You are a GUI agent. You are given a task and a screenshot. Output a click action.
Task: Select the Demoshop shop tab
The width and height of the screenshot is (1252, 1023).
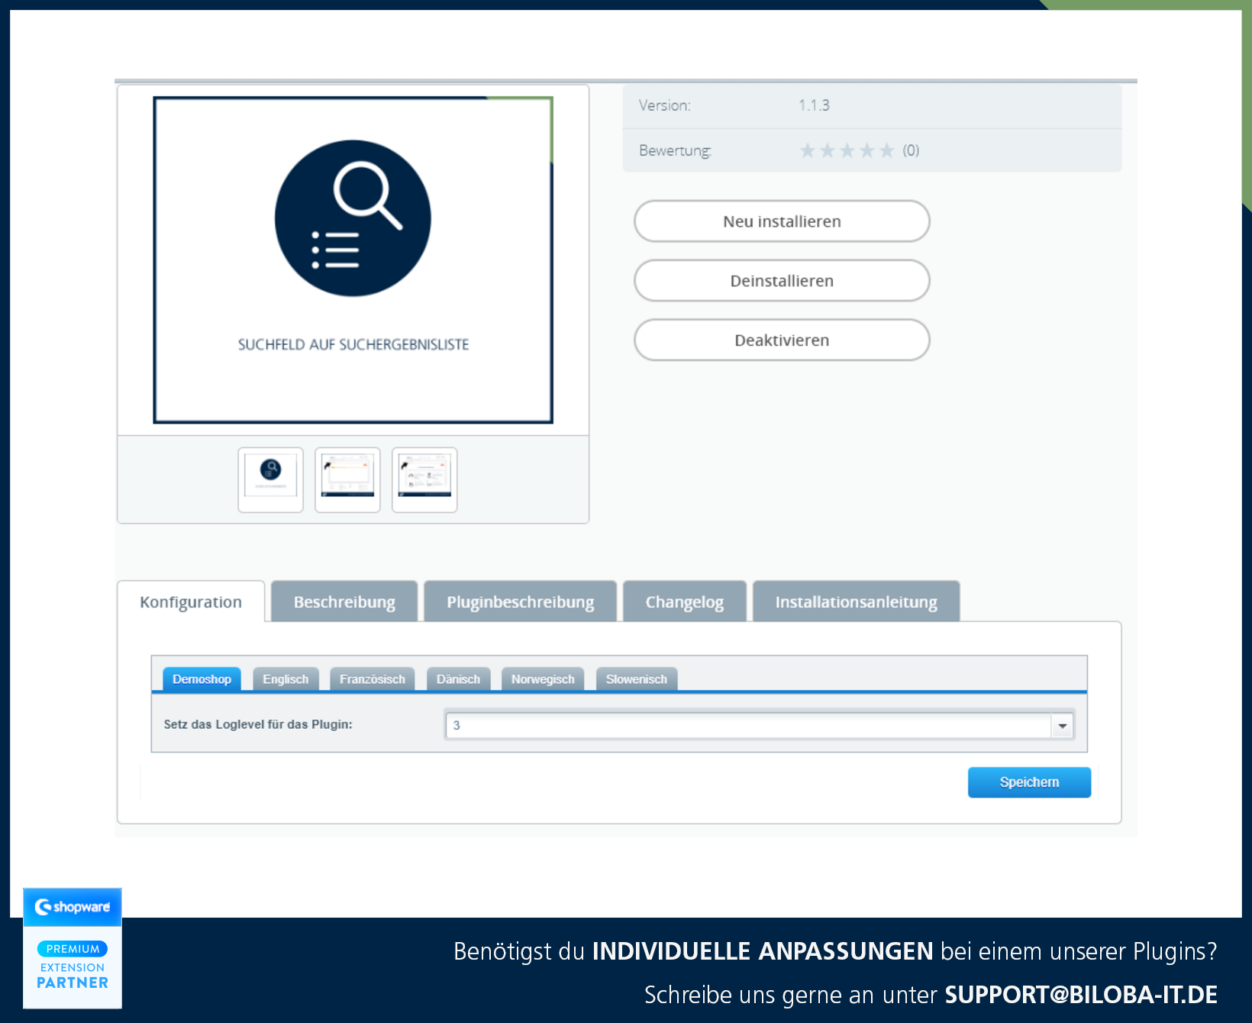202,679
